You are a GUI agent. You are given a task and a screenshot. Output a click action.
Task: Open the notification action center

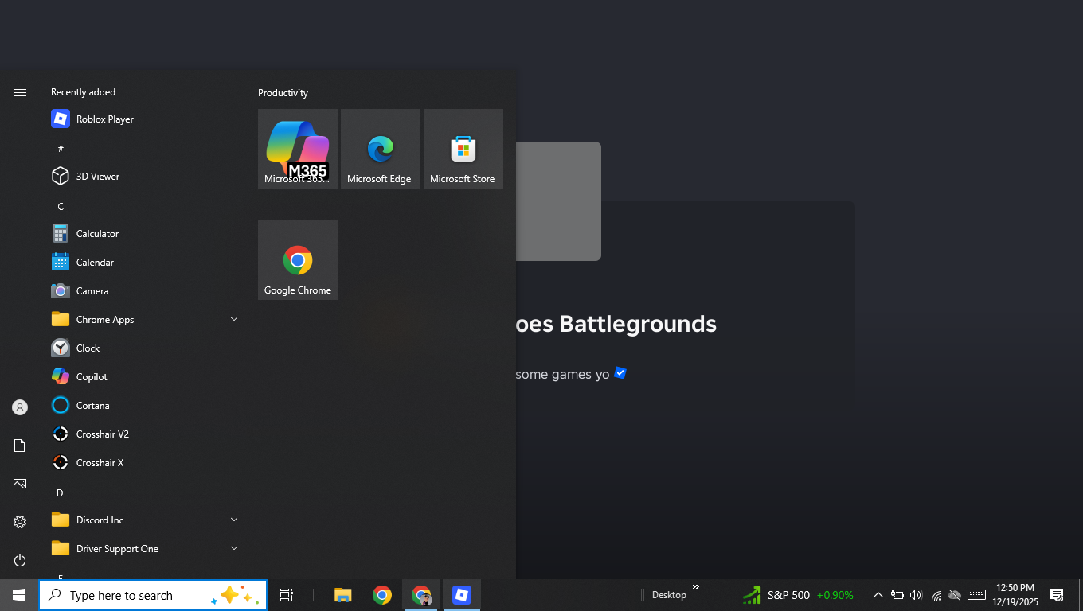click(1057, 595)
